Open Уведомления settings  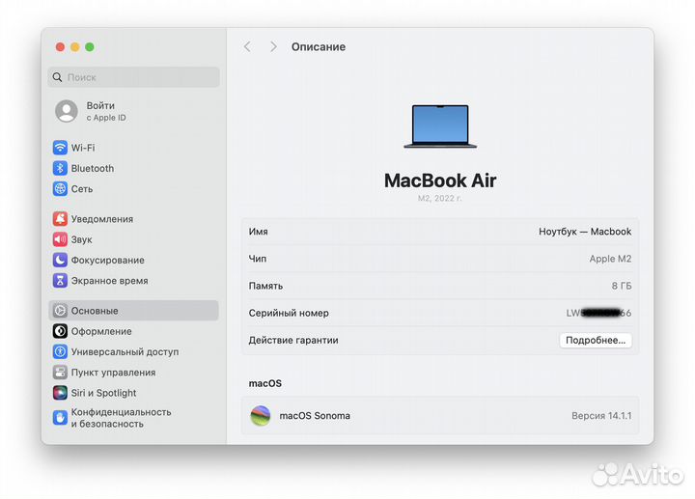coord(133,219)
